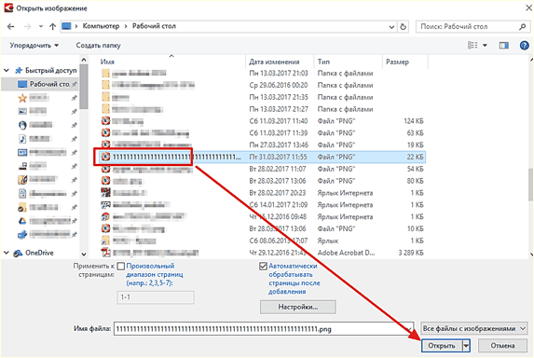
Task: Click the Открыть button
Action: [x=442, y=346]
